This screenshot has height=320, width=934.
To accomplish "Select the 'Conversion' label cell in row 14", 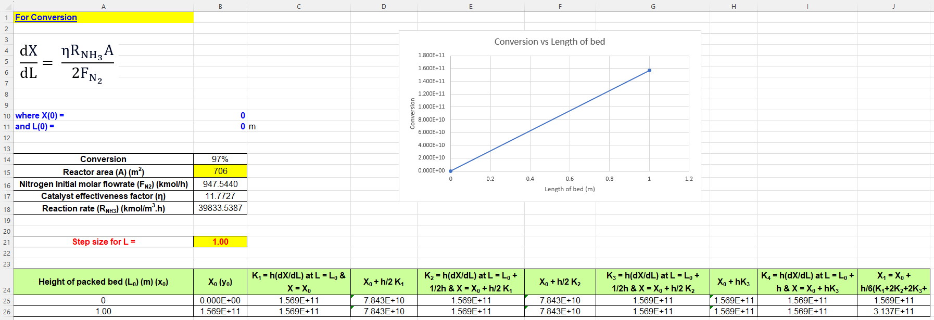I will click(x=103, y=159).
